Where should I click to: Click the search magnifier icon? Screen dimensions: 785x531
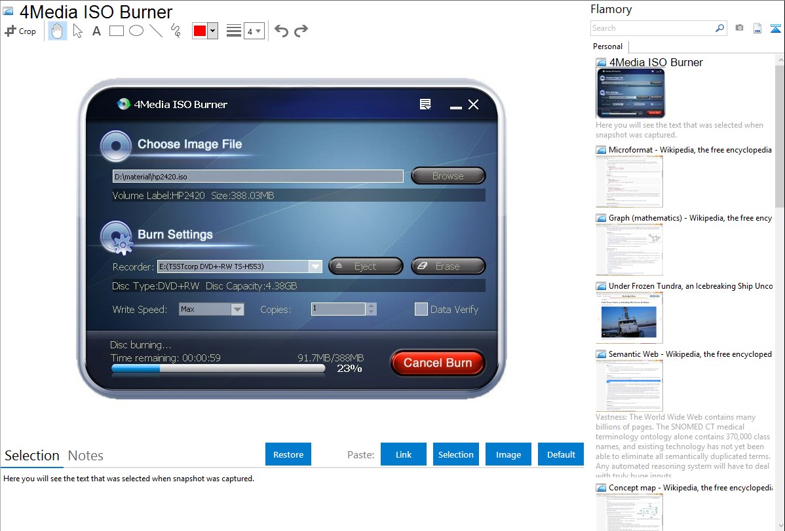click(x=719, y=28)
